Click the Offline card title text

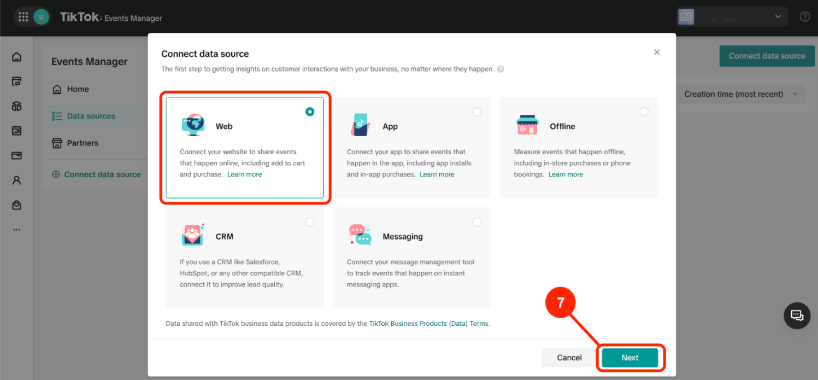click(x=562, y=126)
